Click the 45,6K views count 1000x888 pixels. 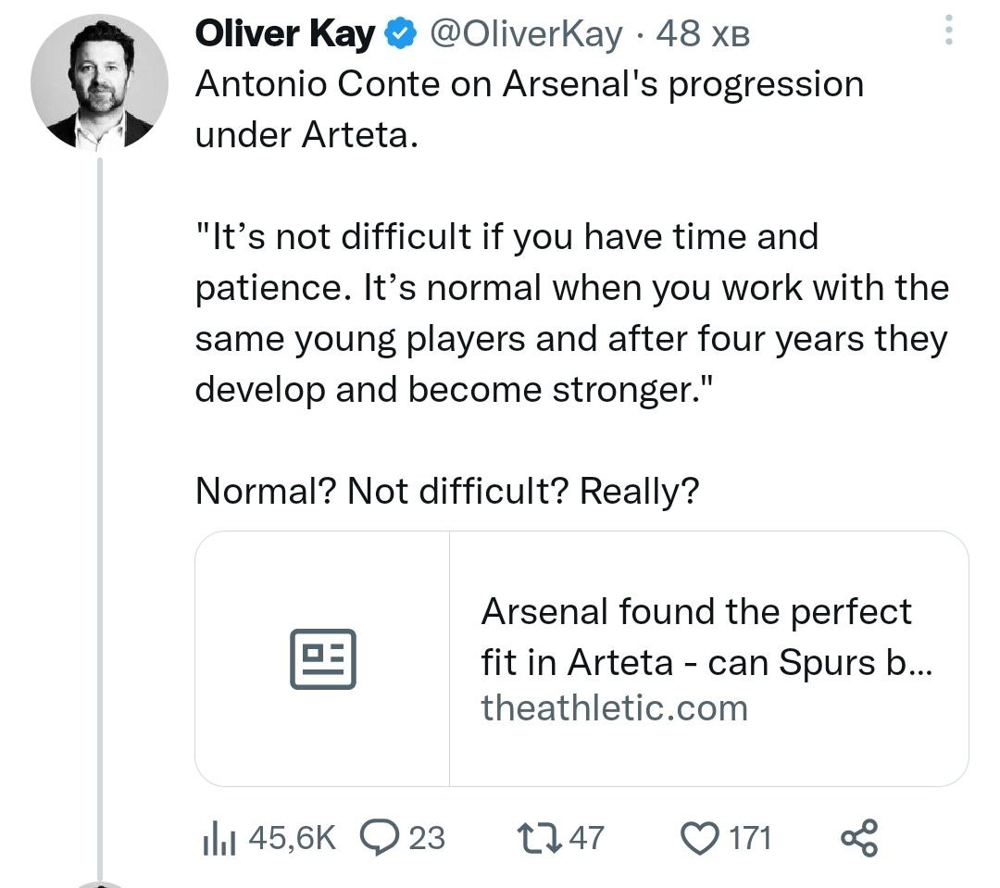point(291,838)
